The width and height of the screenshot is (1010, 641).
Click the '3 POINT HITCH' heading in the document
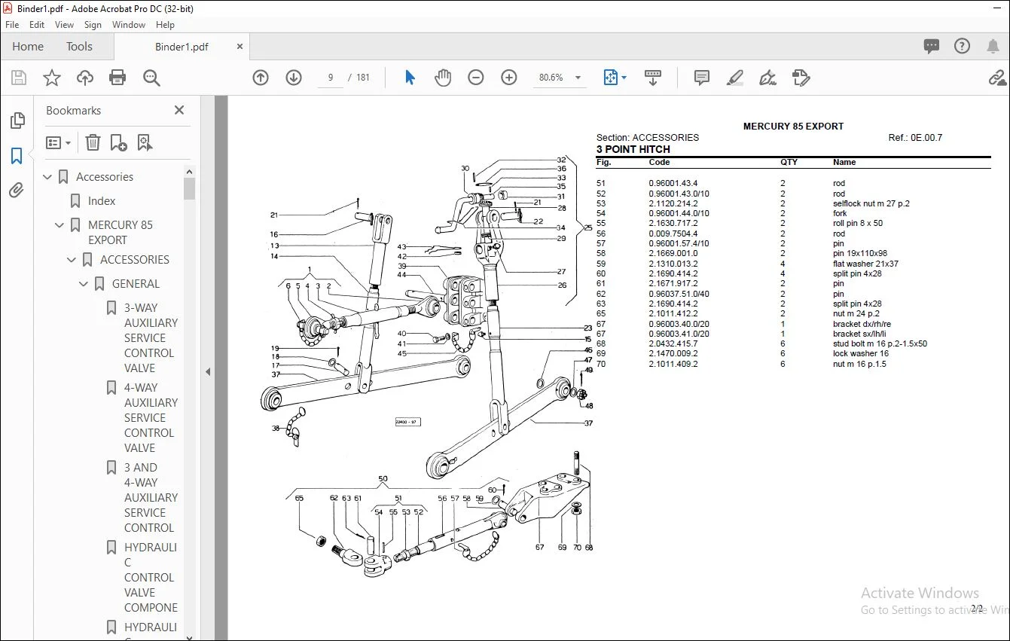pos(633,149)
